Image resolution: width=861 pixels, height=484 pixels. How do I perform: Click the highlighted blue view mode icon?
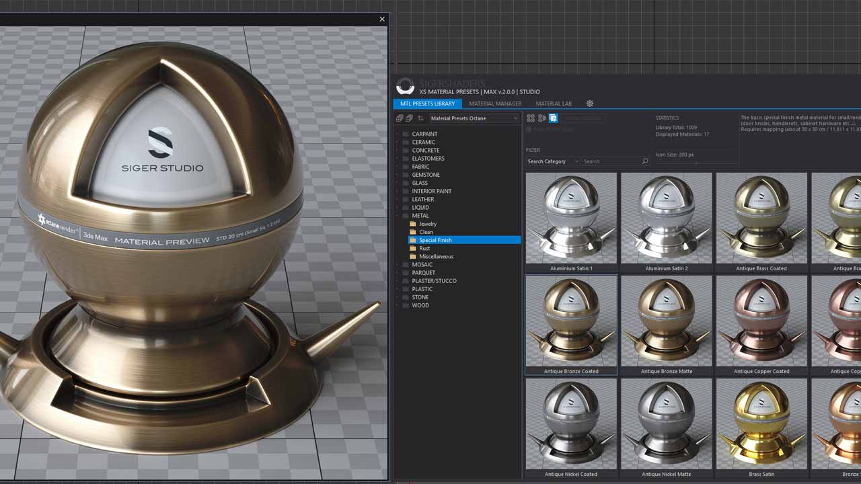coord(554,118)
